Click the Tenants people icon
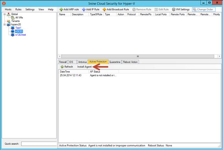223x150 pixels. point(8,21)
